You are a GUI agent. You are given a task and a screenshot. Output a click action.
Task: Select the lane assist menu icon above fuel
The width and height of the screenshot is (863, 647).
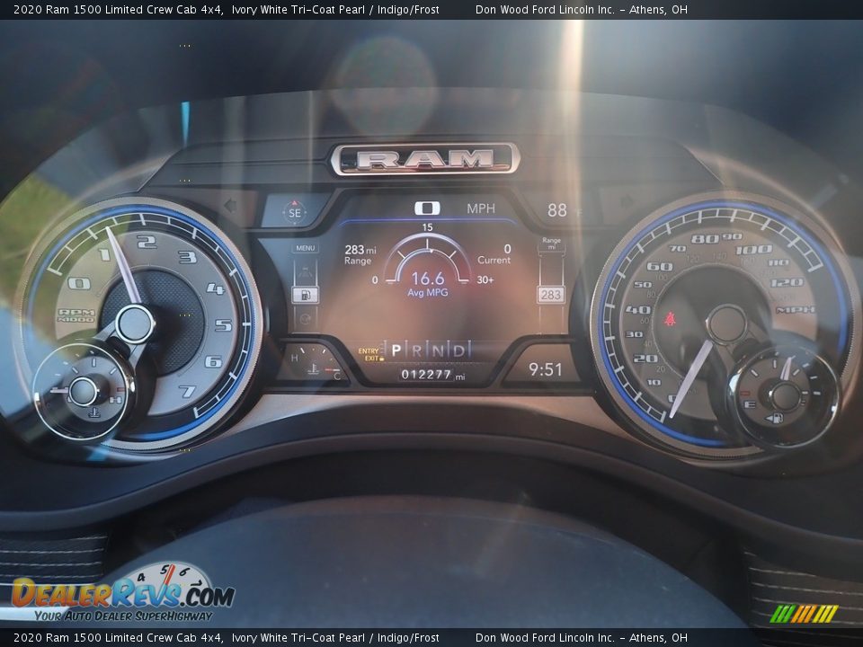click(305, 270)
